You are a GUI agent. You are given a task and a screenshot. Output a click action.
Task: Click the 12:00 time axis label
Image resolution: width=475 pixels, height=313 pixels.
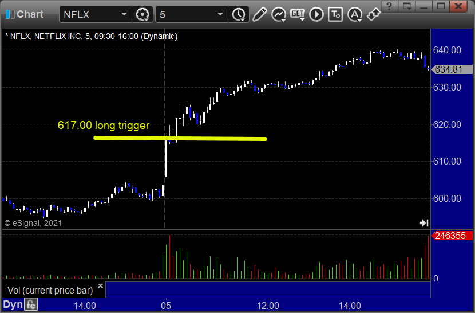pos(268,306)
